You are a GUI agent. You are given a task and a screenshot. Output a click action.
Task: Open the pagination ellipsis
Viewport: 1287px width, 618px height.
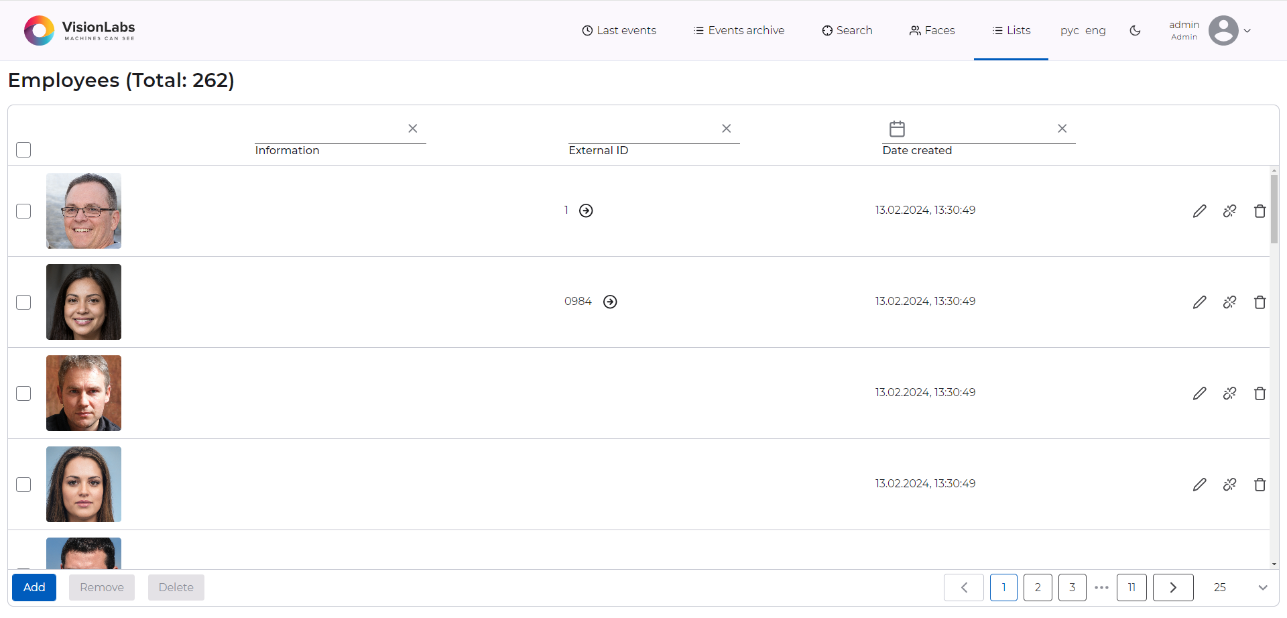click(1101, 588)
